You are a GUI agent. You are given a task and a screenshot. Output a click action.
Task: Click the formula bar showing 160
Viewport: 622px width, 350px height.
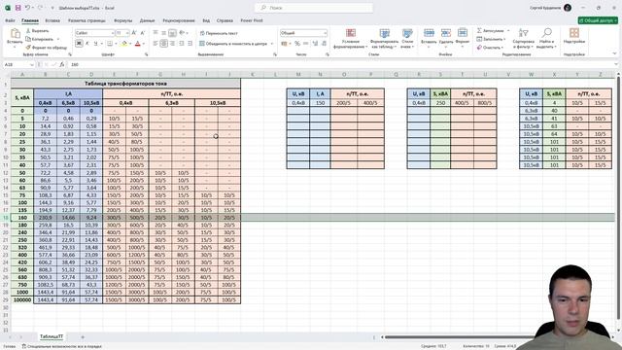(x=341, y=64)
